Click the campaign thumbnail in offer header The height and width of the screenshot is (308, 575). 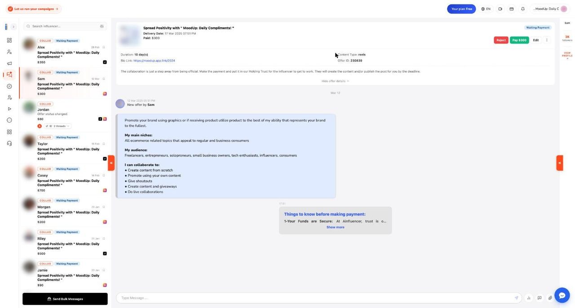coord(129,35)
